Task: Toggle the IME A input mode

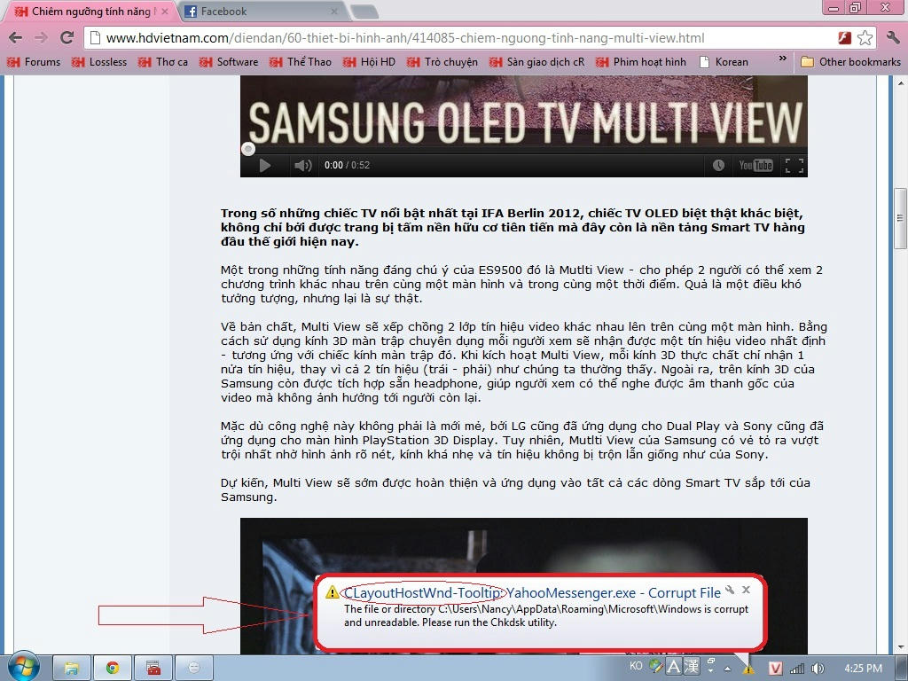Action: pos(674,667)
